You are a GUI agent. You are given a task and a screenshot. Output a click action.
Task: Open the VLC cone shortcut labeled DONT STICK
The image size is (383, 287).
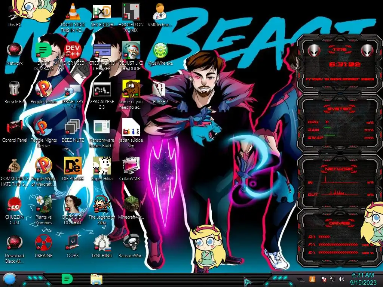coord(73,17)
